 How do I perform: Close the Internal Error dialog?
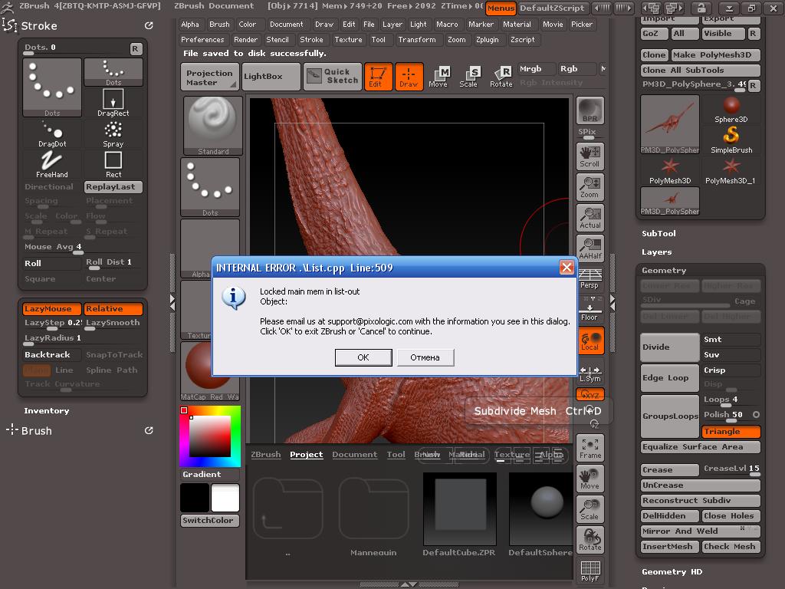(567, 268)
